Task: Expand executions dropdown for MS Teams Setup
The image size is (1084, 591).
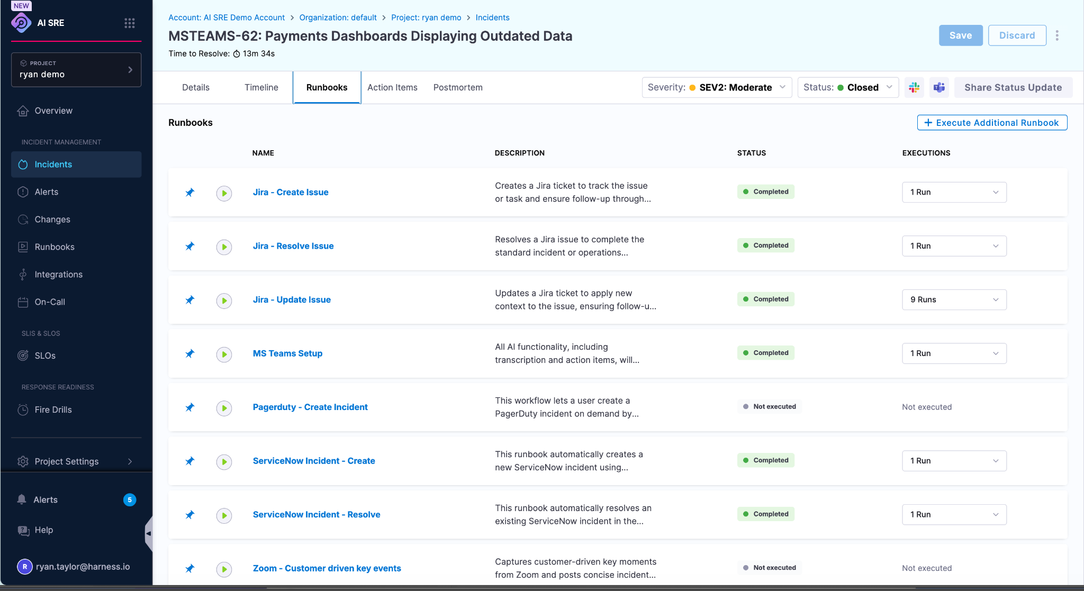Action: 954,353
